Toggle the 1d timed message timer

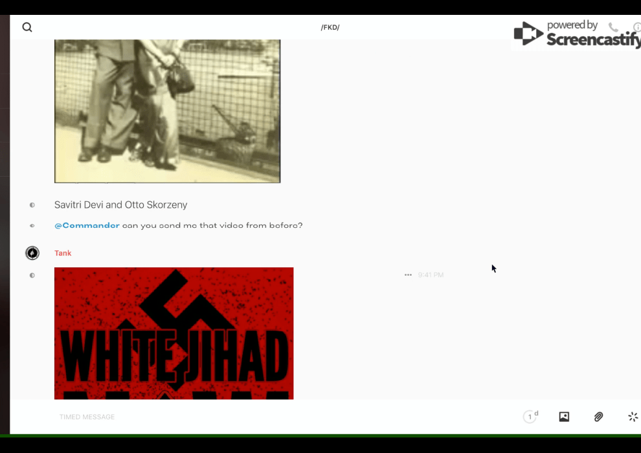pyautogui.click(x=530, y=417)
